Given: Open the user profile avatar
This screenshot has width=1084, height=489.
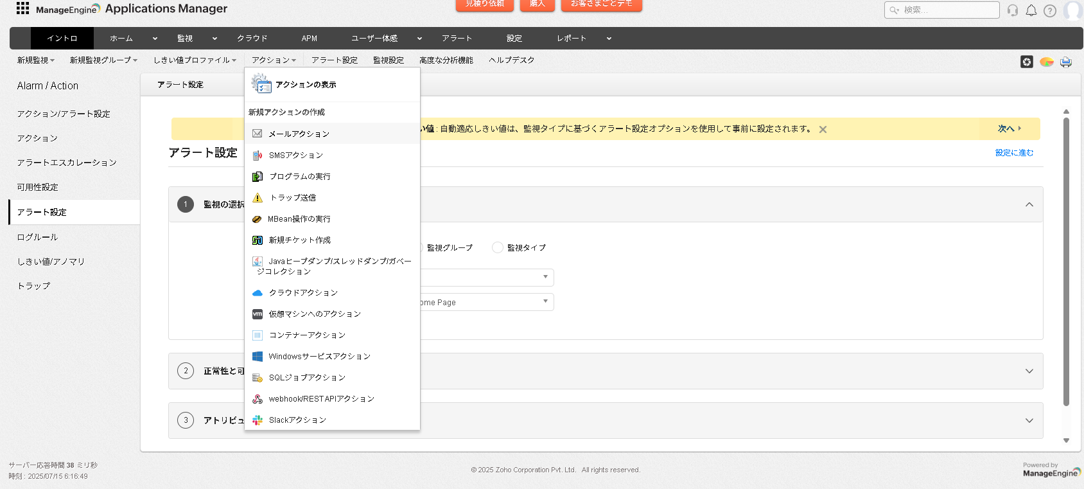Looking at the screenshot, I should pos(1072,10).
